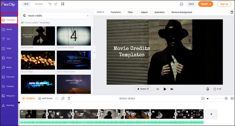Skip to the previous scene
The image size is (235, 126).
pos(157,89)
